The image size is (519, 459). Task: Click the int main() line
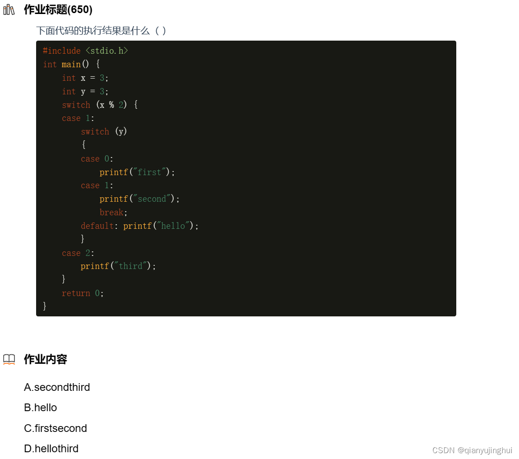(71, 64)
